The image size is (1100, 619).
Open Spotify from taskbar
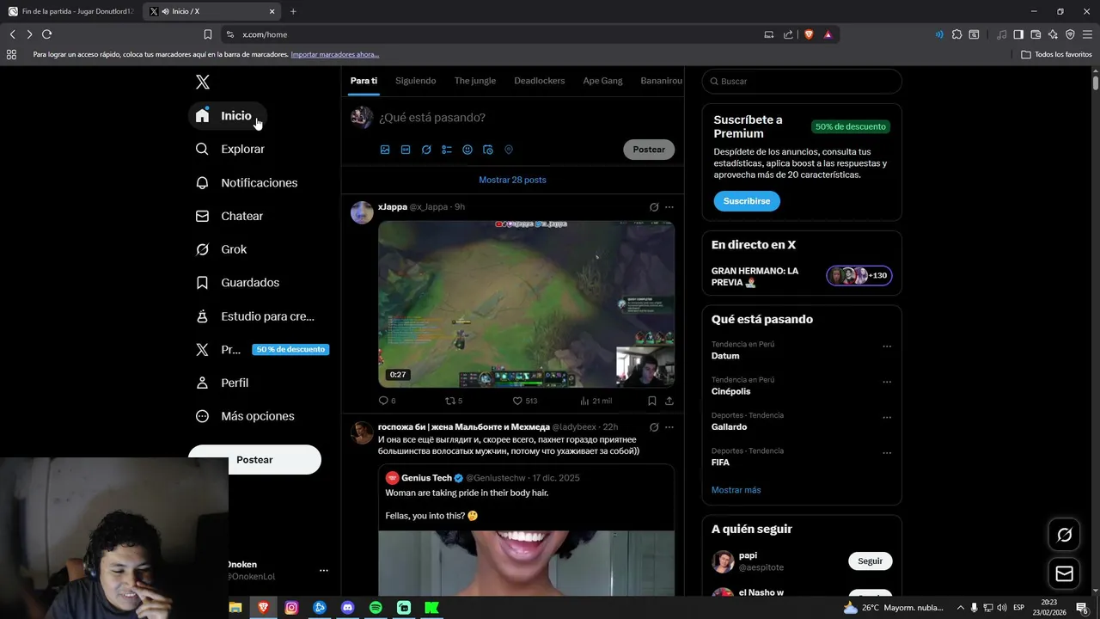coord(376,608)
